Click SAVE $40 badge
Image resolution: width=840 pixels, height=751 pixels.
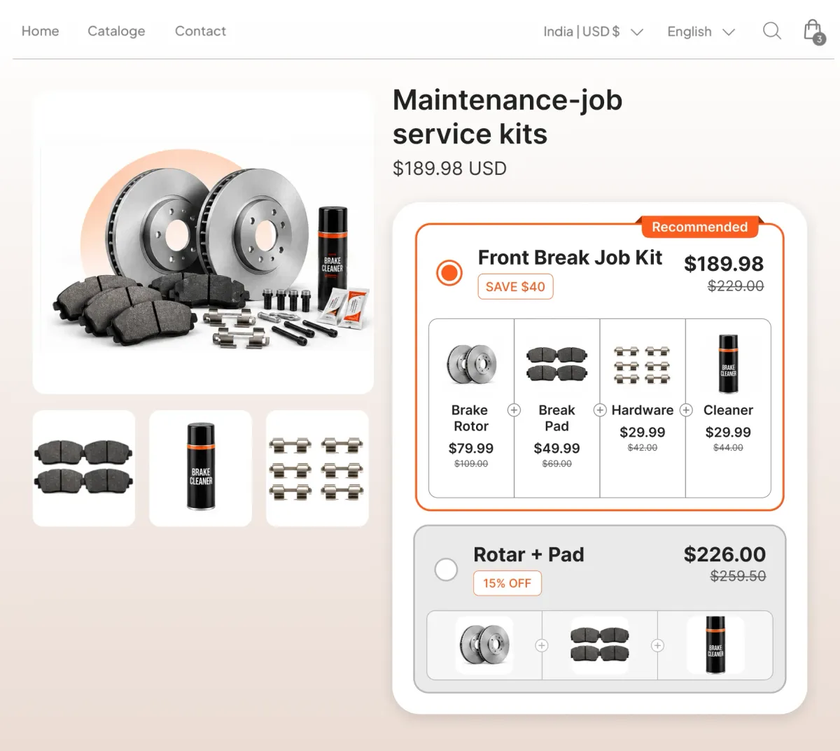[515, 287]
